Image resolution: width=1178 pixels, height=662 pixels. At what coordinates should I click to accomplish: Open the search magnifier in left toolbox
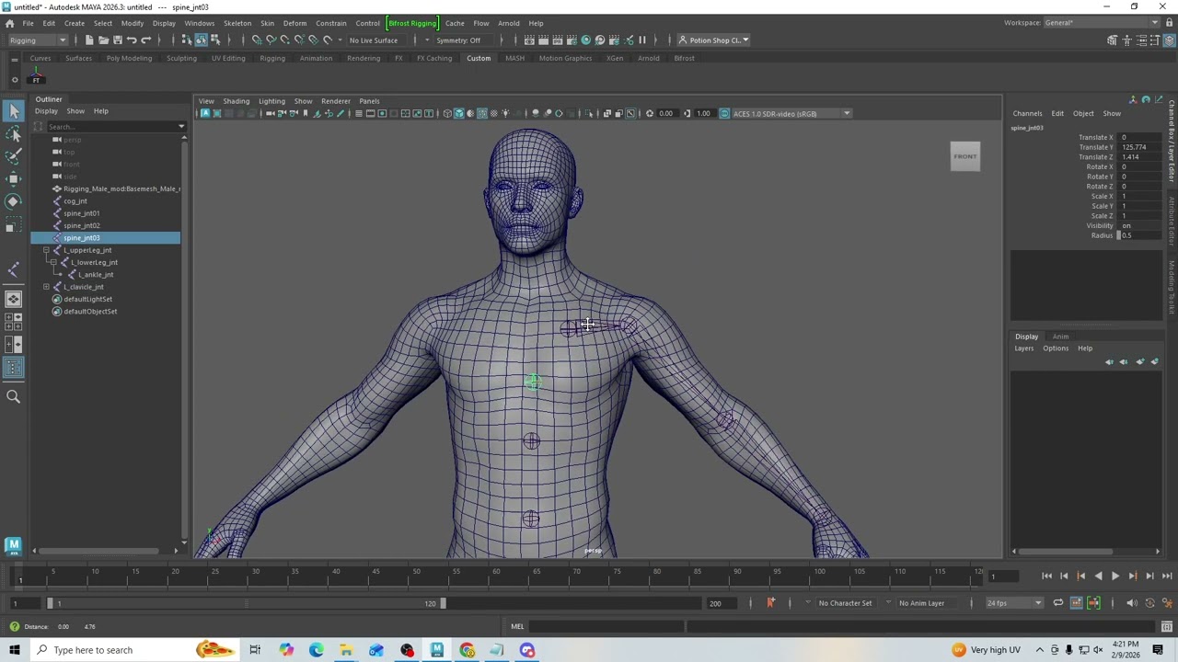click(14, 396)
